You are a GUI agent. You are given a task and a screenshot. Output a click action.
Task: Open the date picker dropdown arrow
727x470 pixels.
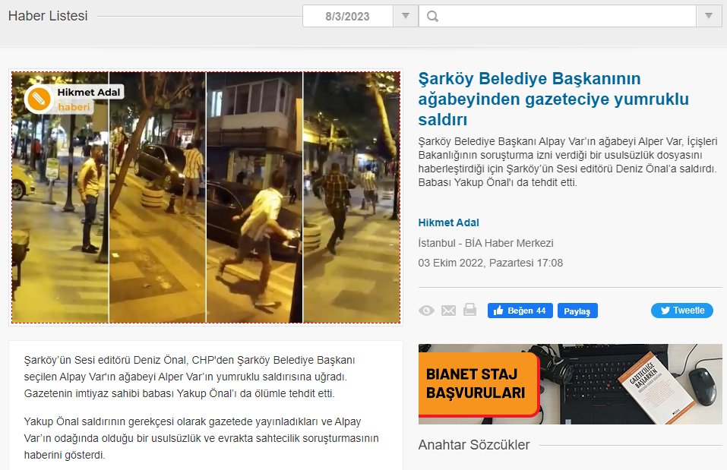click(x=406, y=16)
